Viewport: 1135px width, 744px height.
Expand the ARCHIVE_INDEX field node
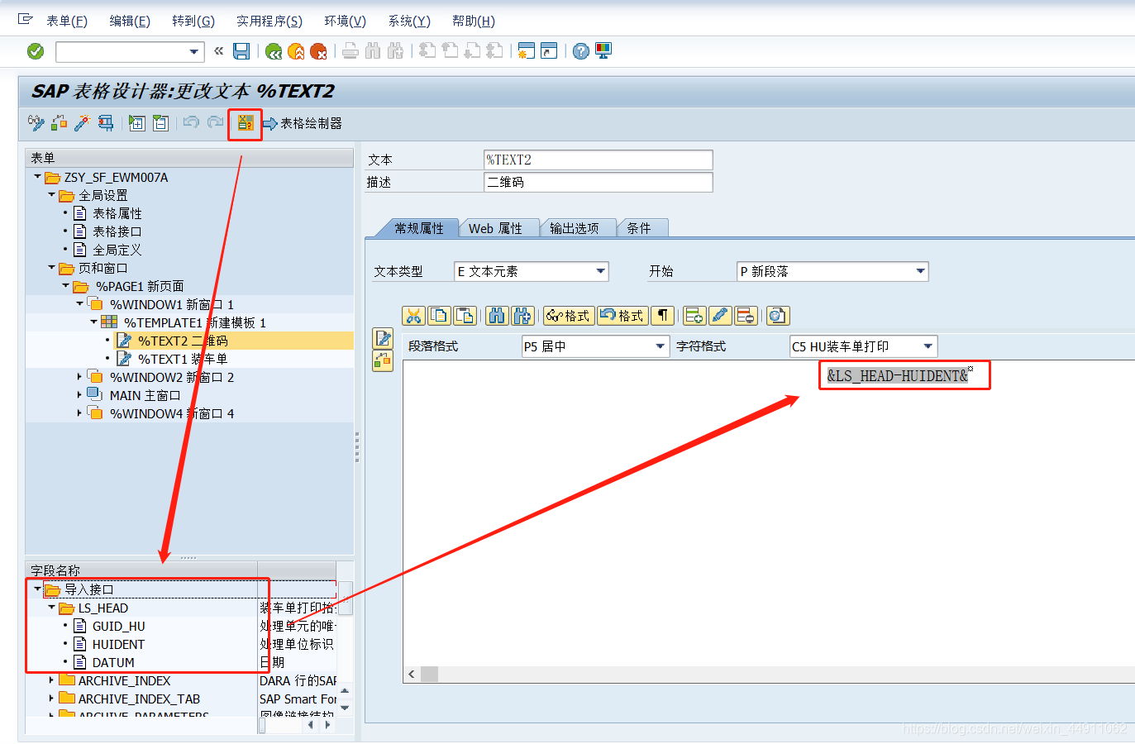pyautogui.click(x=51, y=680)
